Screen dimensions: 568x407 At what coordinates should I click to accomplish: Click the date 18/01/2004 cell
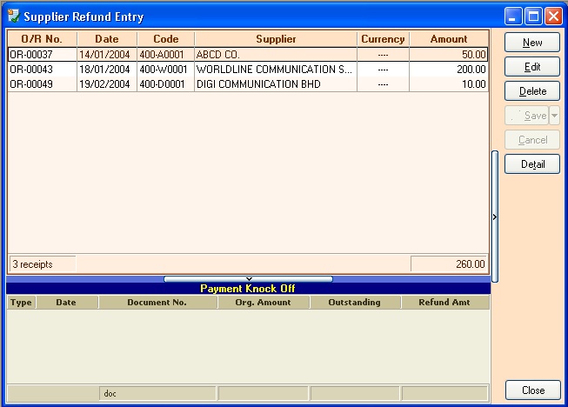tap(107, 70)
